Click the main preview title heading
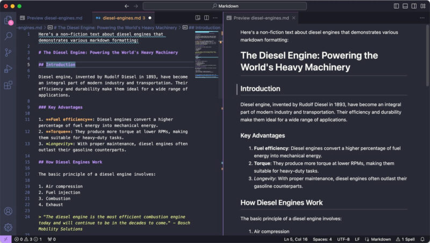 (309, 61)
